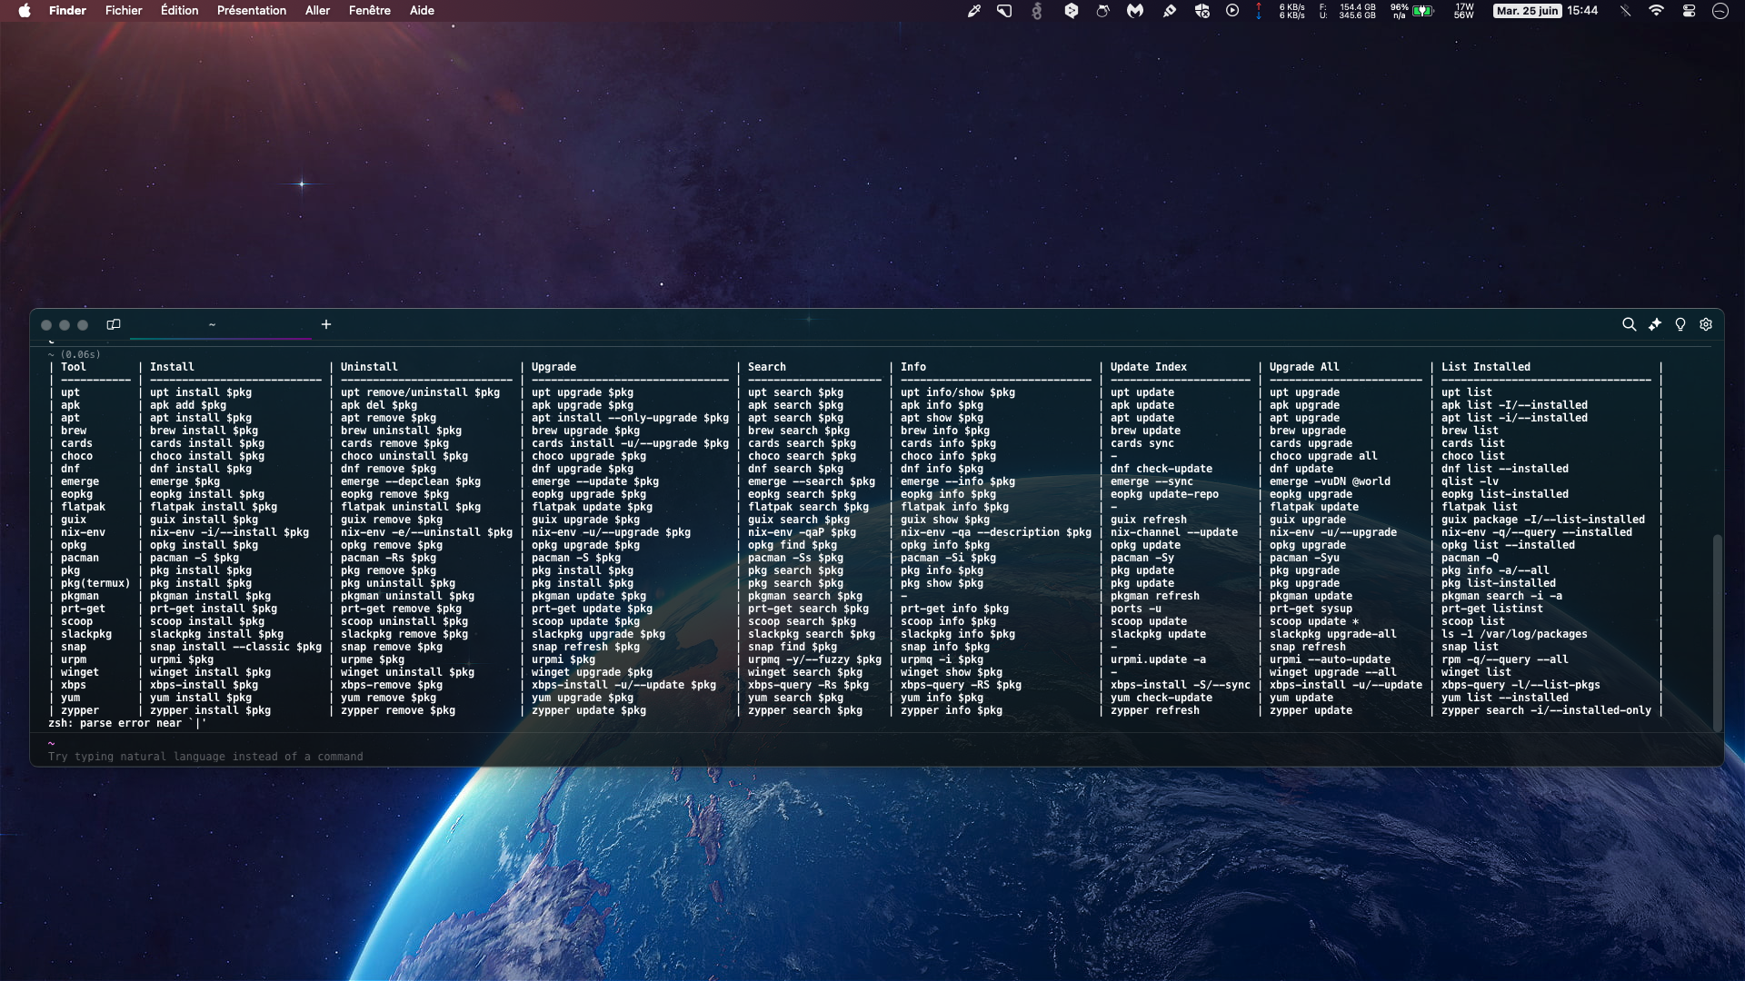Open the Présentation menu
This screenshot has width=1745, height=981.
pyautogui.click(x=252, y=11)
